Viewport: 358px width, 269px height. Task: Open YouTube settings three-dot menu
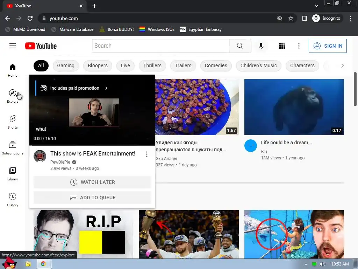tap(299, 46)
